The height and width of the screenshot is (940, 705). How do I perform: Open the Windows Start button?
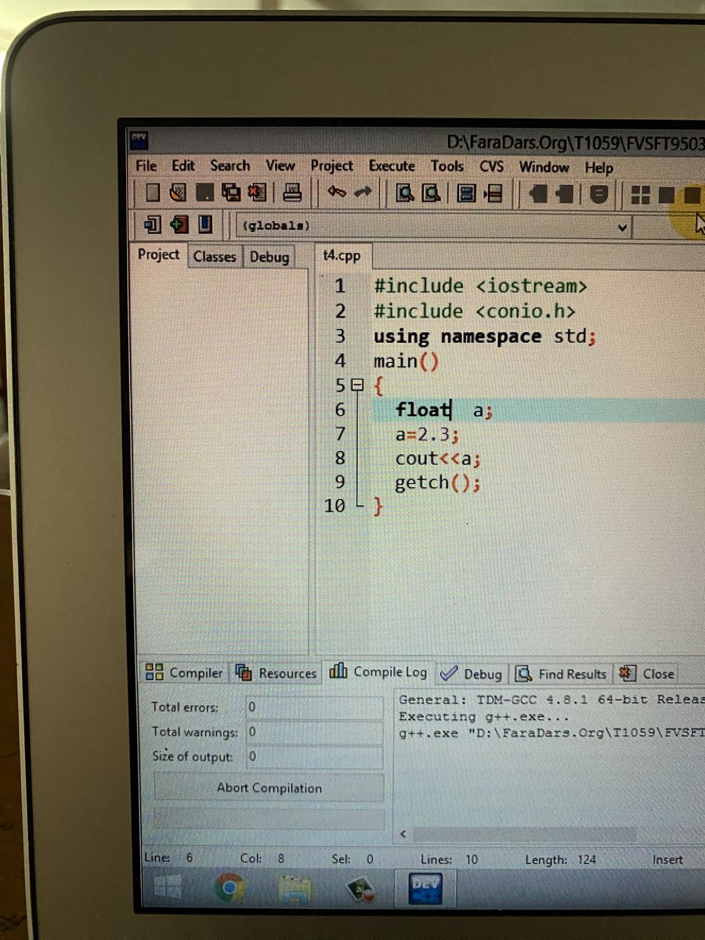pos(168,887)
